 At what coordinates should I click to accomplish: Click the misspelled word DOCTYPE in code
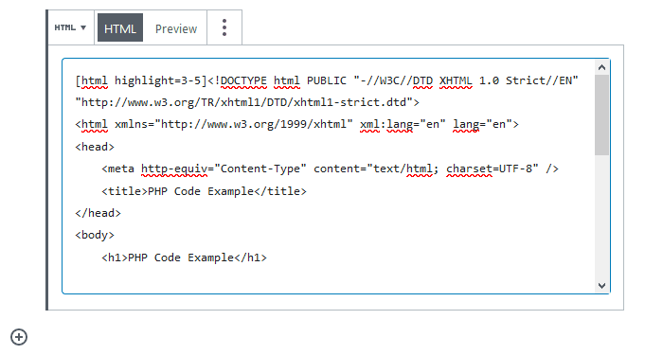click(243, 80)
